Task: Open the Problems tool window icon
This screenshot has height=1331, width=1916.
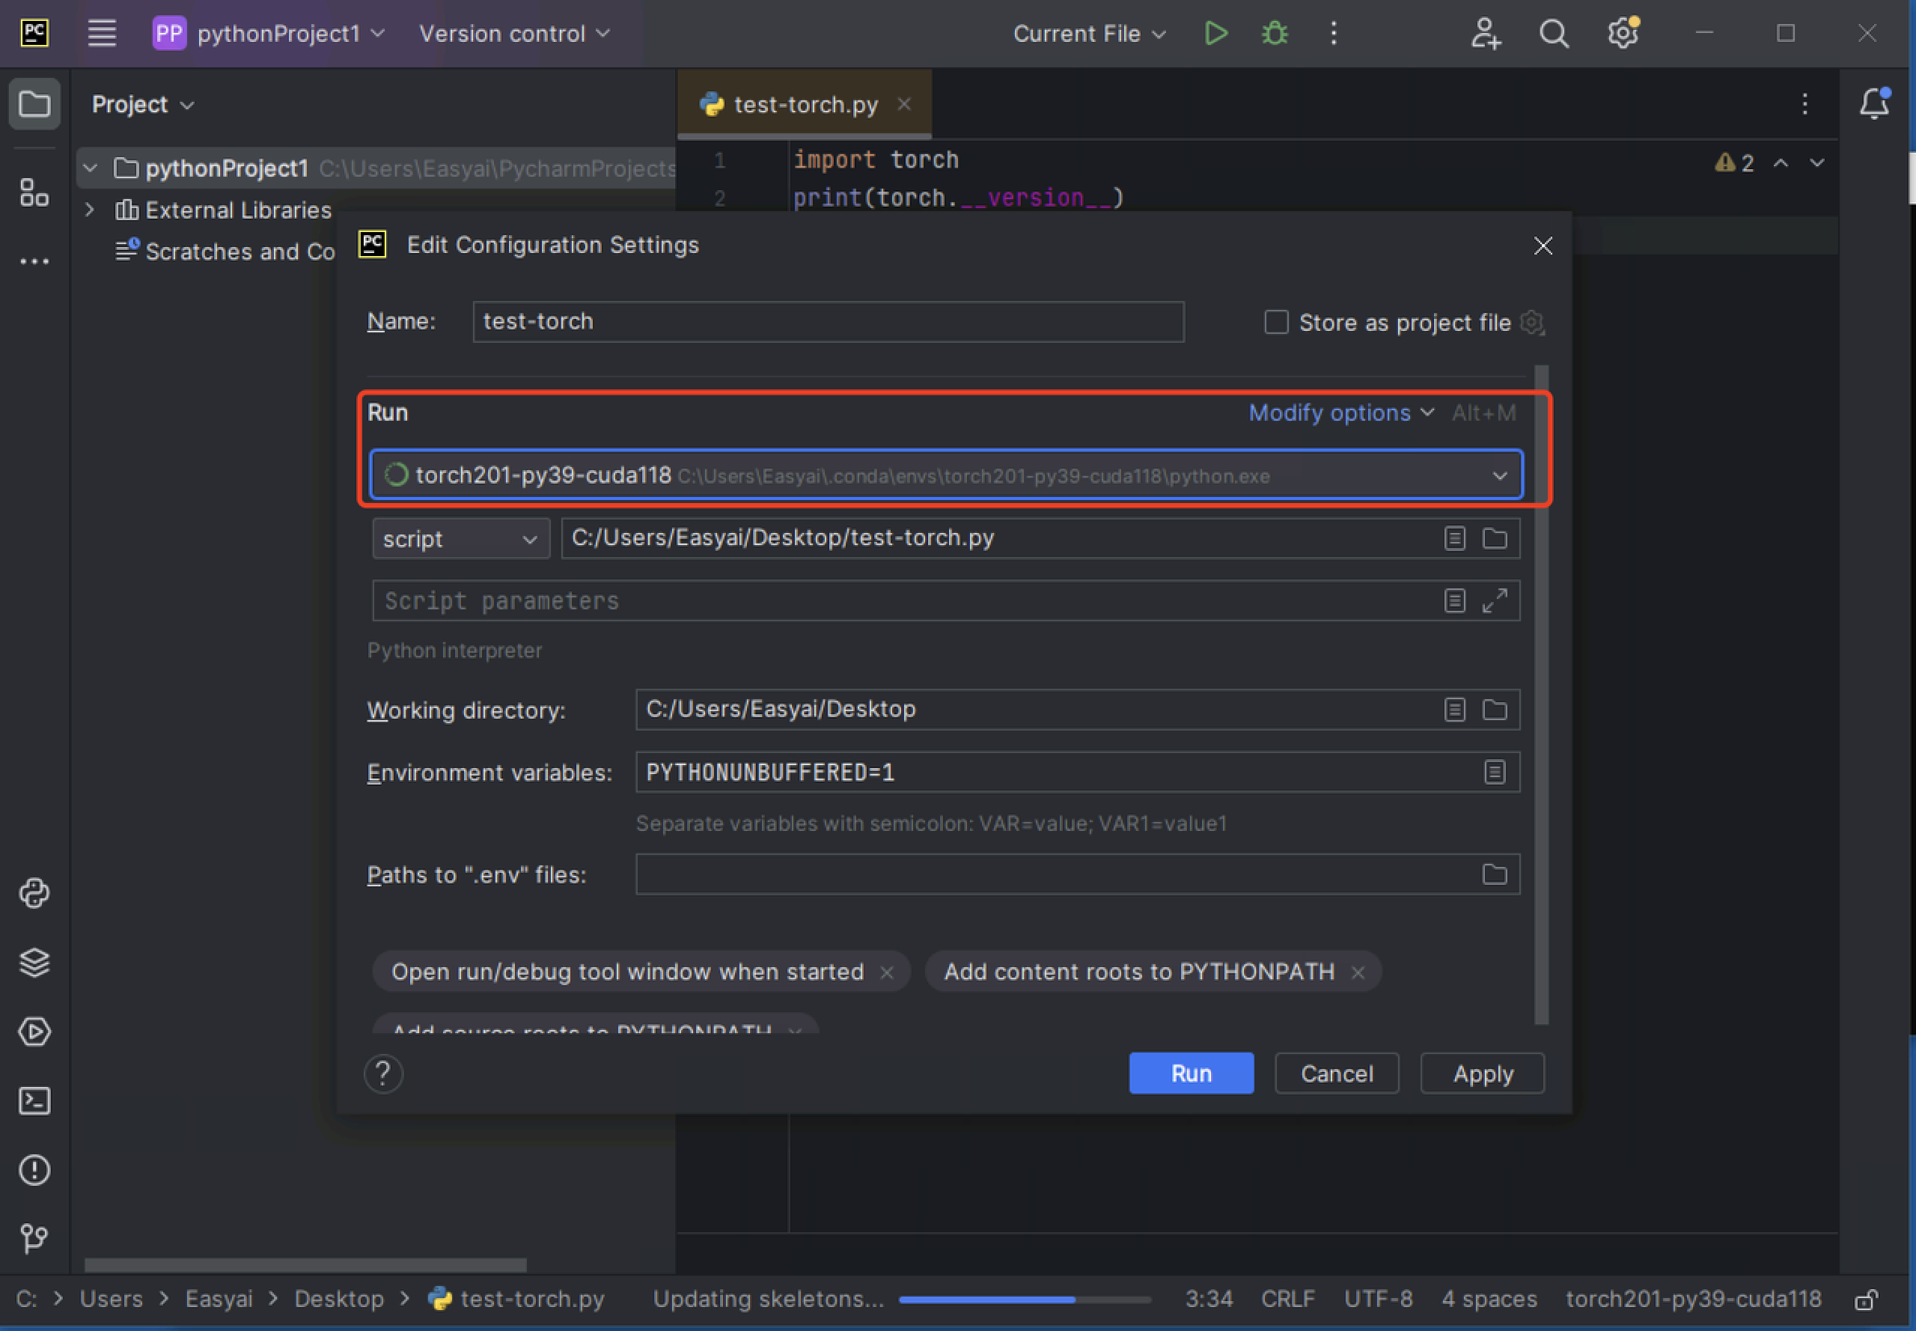Action: (x=34, y=1171)
